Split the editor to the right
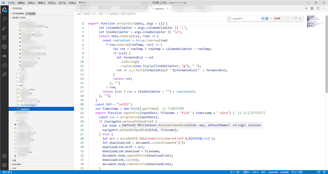The image size is (328, 174). 318,8
